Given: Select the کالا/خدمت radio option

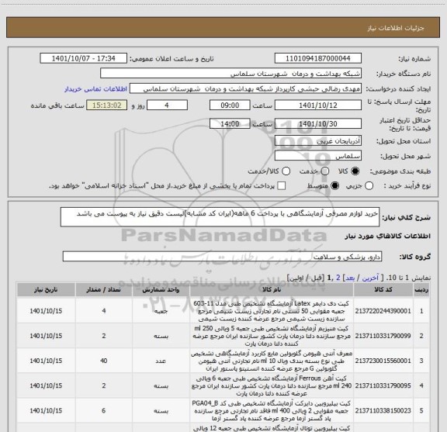Looking at the screenshot, I should point(286,171).
